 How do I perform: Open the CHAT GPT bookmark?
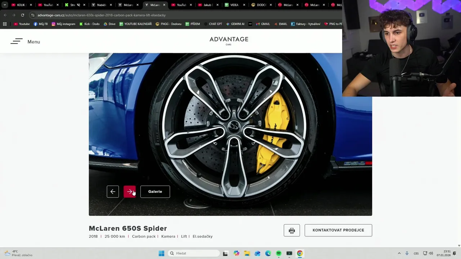point(212,24)
